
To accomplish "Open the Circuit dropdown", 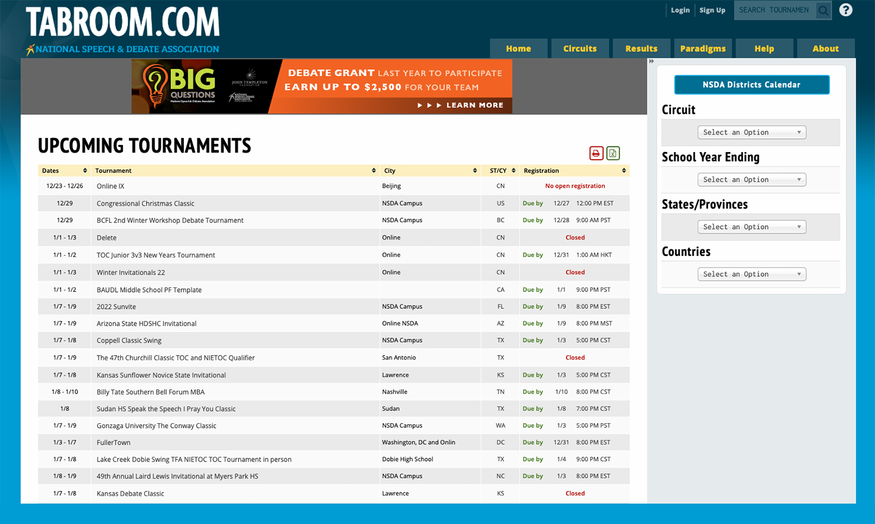I will click(751, 132).
